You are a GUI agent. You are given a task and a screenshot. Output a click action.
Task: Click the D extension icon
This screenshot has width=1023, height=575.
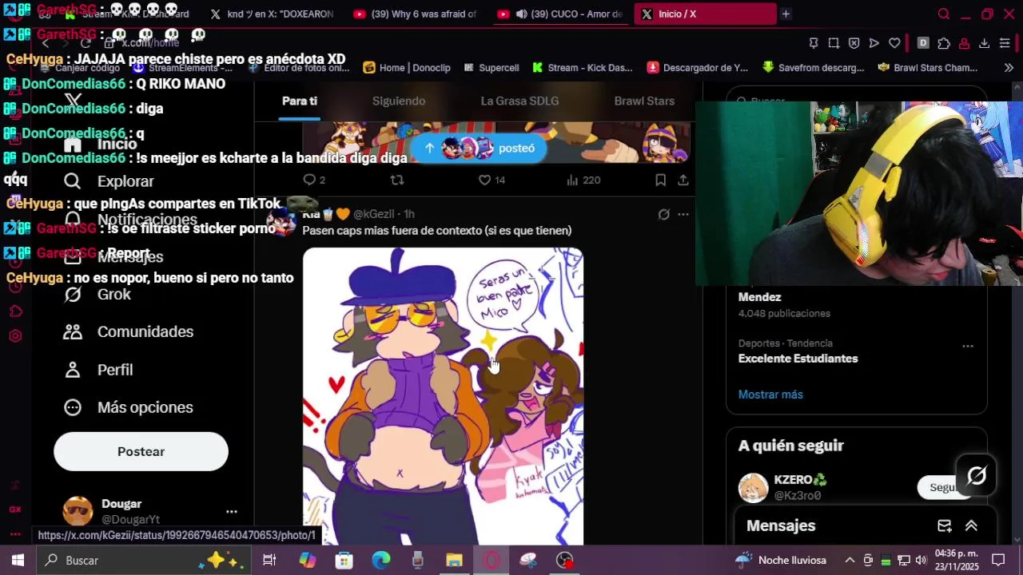[923, 43]
